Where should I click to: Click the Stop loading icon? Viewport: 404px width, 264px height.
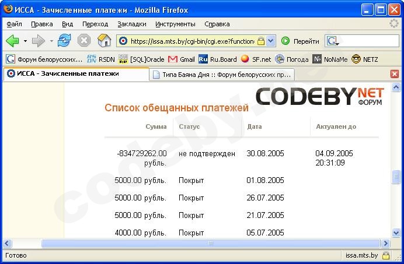(x=84, y=41)
